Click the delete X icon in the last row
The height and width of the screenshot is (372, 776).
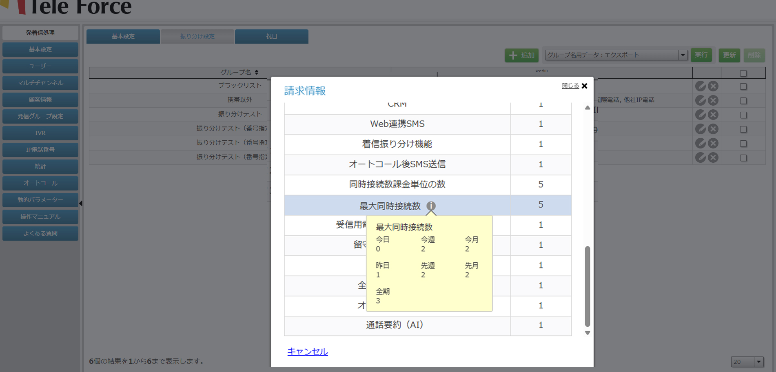(x=713, y=157)
